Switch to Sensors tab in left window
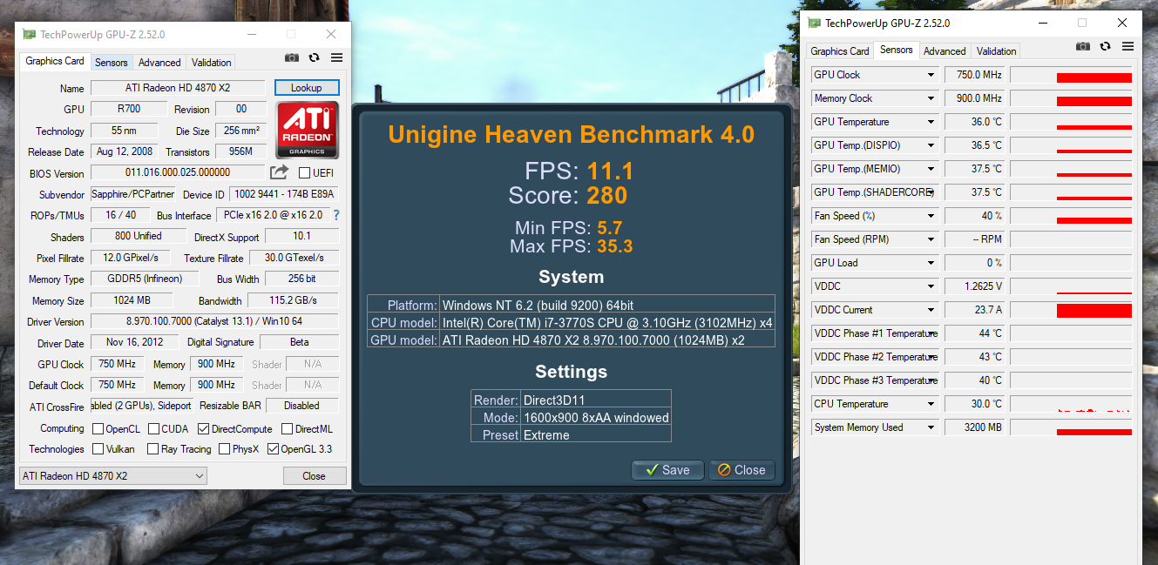The image size is (1158, 565). pos(112,63)
